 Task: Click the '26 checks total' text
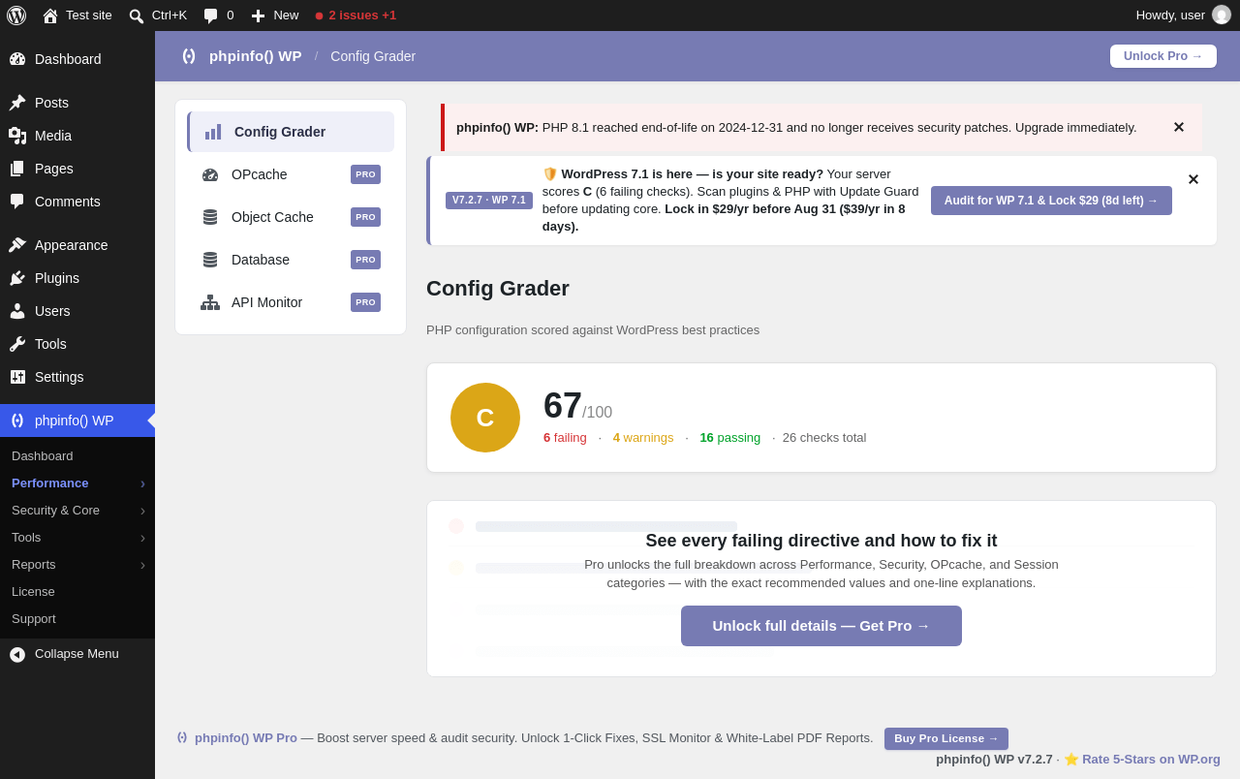tap(824, 438)
